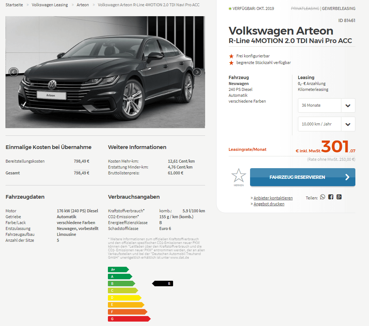This screenshot has height=326, width=369.
Task: Click the 155 g / km (komb.) value
Action: (x=176, y=217)
